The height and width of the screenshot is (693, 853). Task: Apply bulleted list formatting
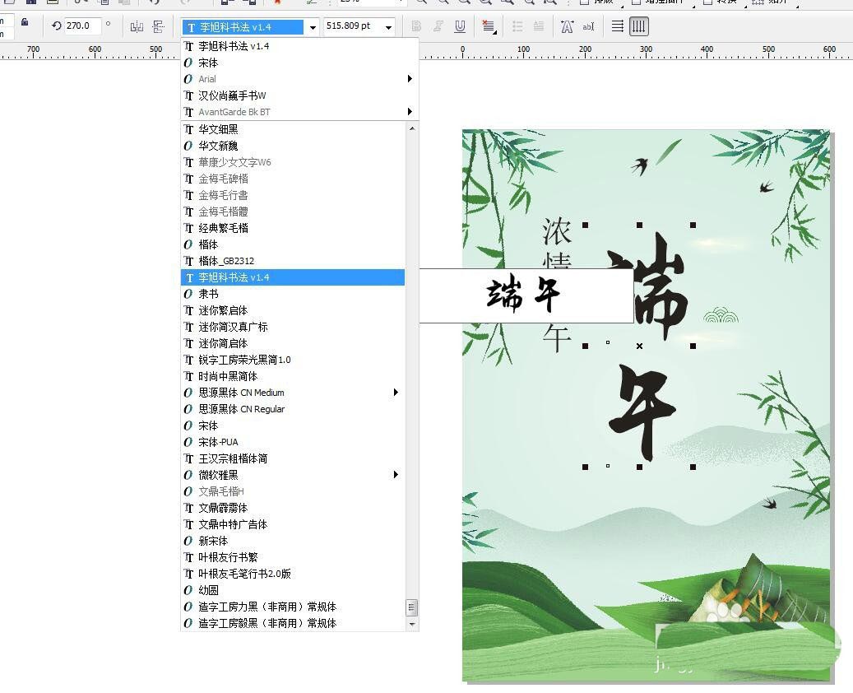pyautogui.click(x=518, y=26)
